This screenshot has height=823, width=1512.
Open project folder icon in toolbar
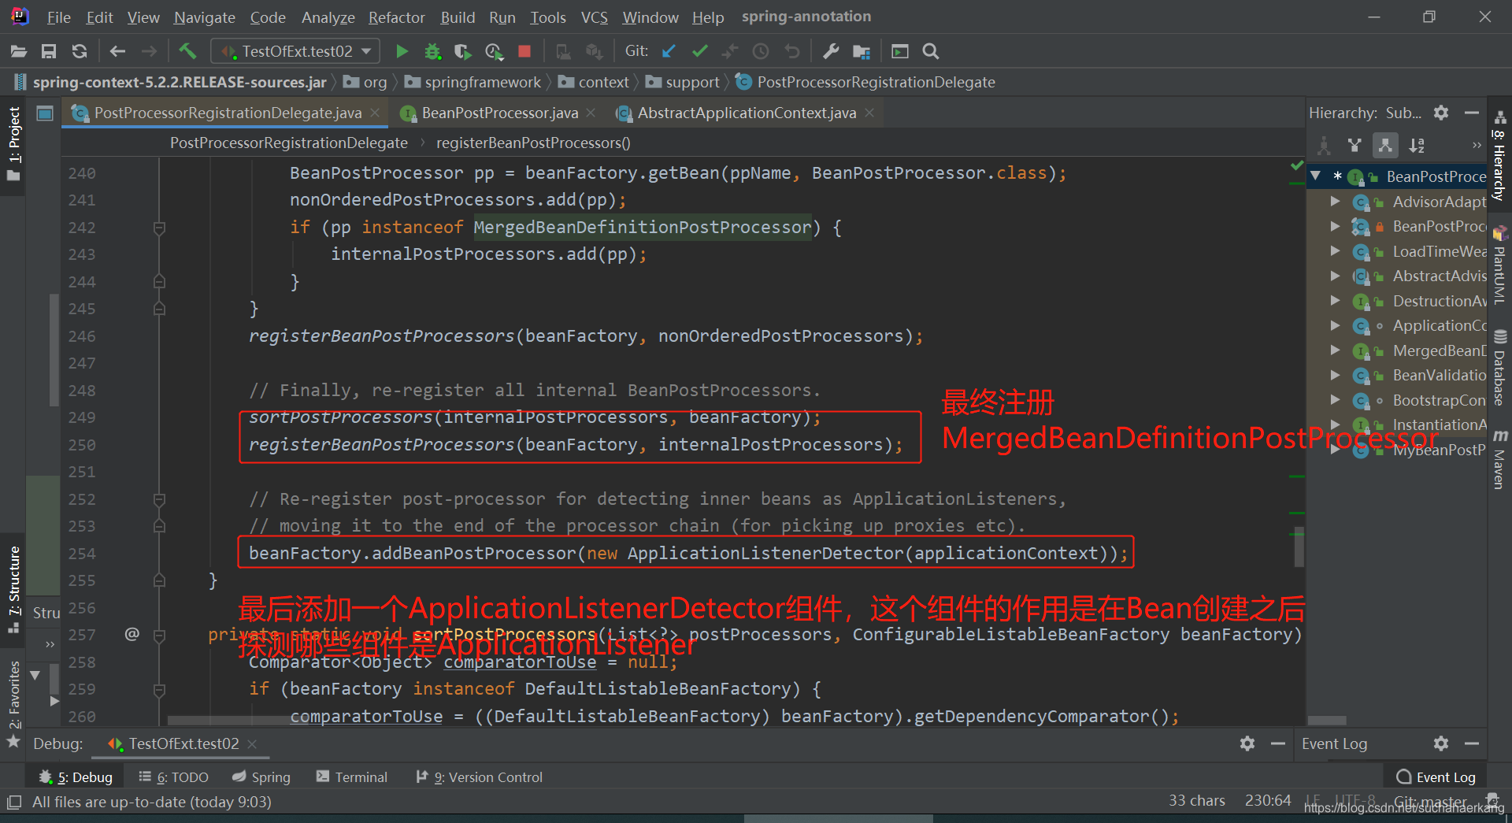[x=18, y=52]
